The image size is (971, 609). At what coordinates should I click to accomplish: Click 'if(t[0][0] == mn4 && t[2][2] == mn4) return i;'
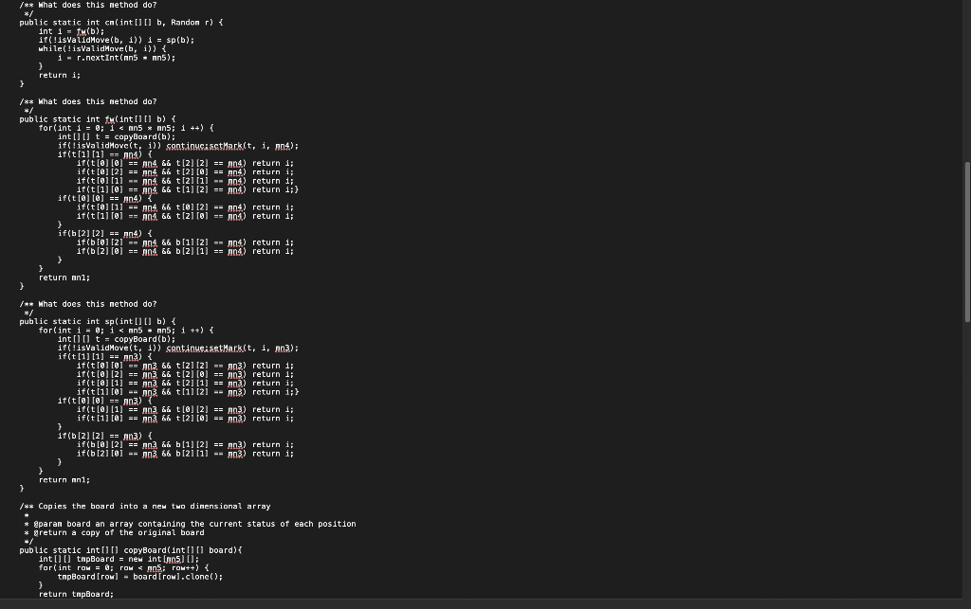[x=185, y=163]
